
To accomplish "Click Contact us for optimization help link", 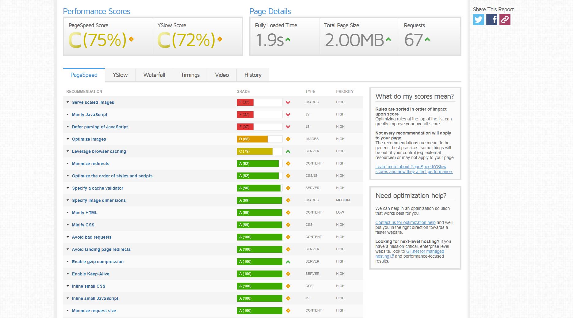I will coord(405,222).
